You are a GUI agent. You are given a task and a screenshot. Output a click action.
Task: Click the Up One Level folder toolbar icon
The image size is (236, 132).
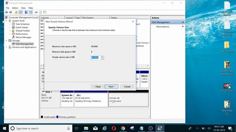coord(16,12)
